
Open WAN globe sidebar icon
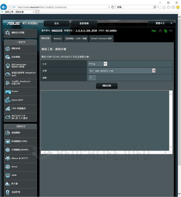tap(8, 150)
